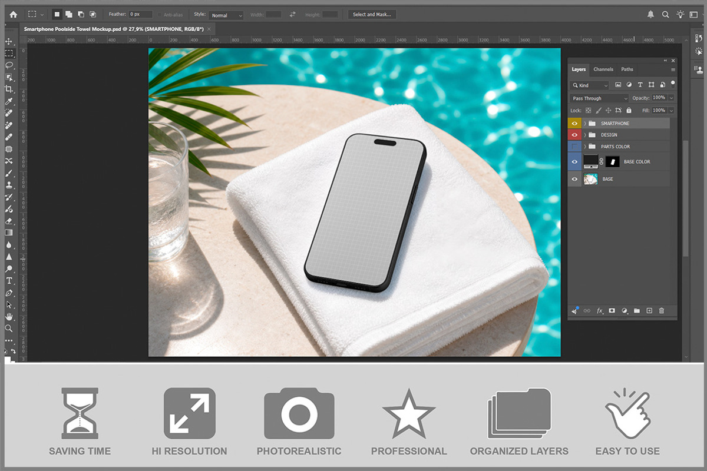Image resolution: width=707 pixels, height=471 pixels.
Task: Toggle lock position icon
Action: [x=609, y=110]
